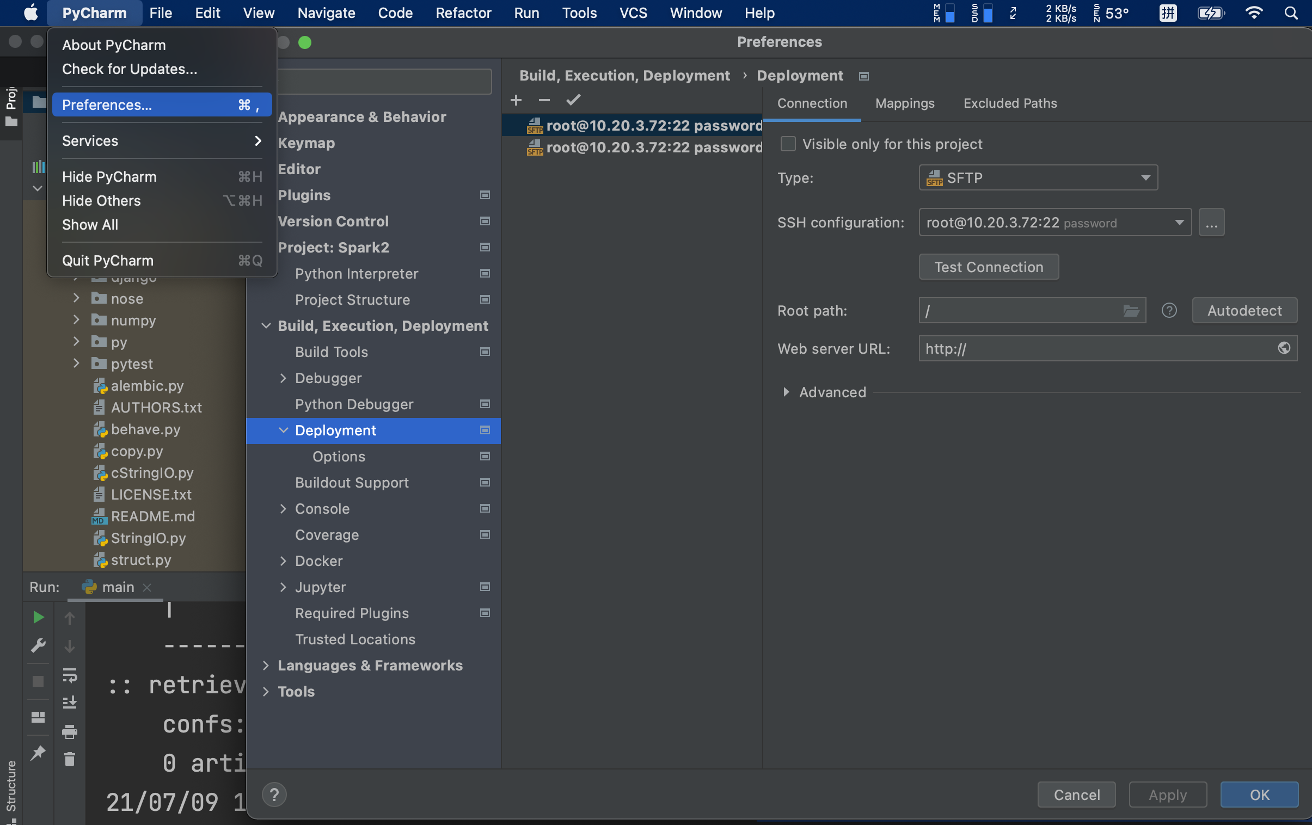Open Web server URL in browser globe icon

[x=1284, y=348]
